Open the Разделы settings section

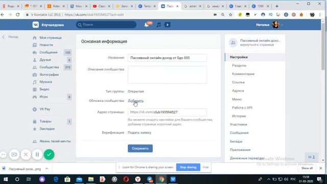239,65
